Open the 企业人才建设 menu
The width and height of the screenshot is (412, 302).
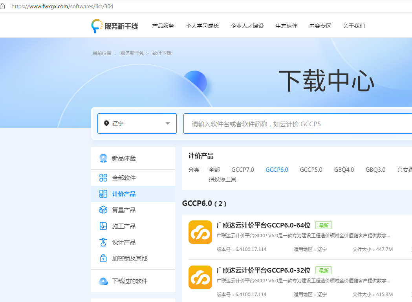pyautogui.click(x=247, y=26)
